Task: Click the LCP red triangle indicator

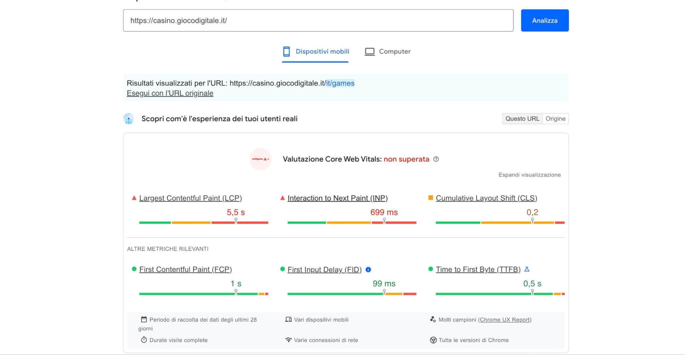Action: click(x=134, y=198)
